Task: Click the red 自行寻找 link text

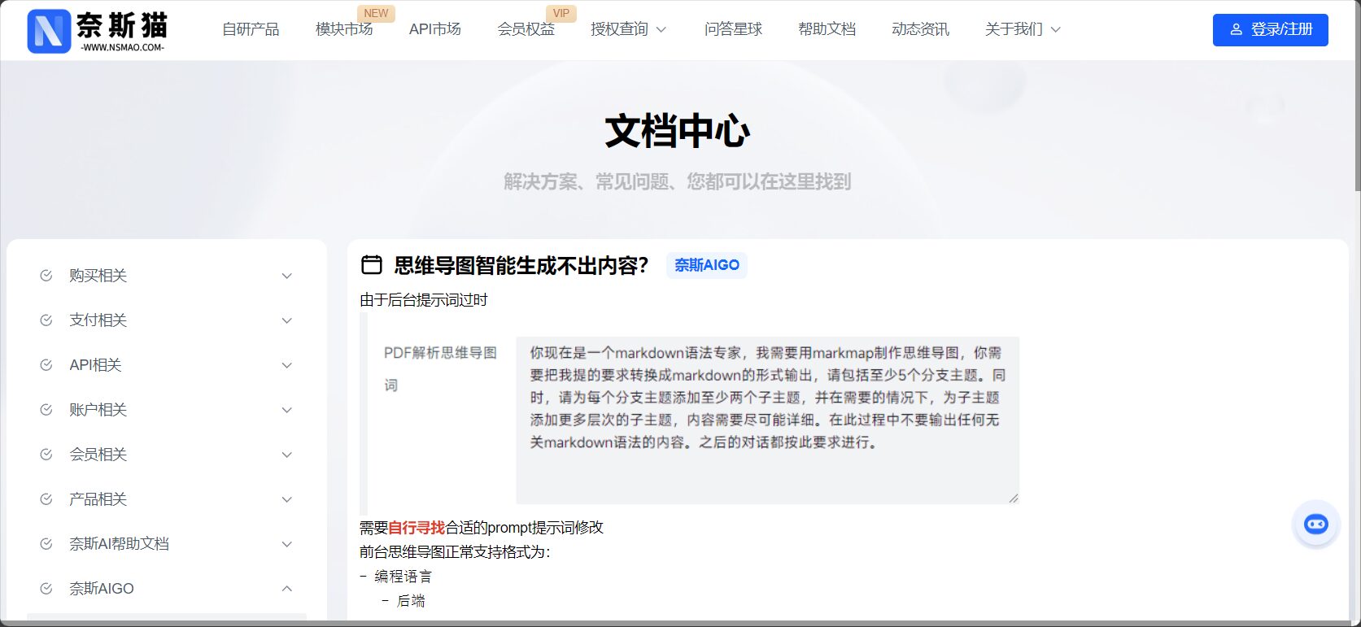Action: pyautogui.click(x=417, y=528)
